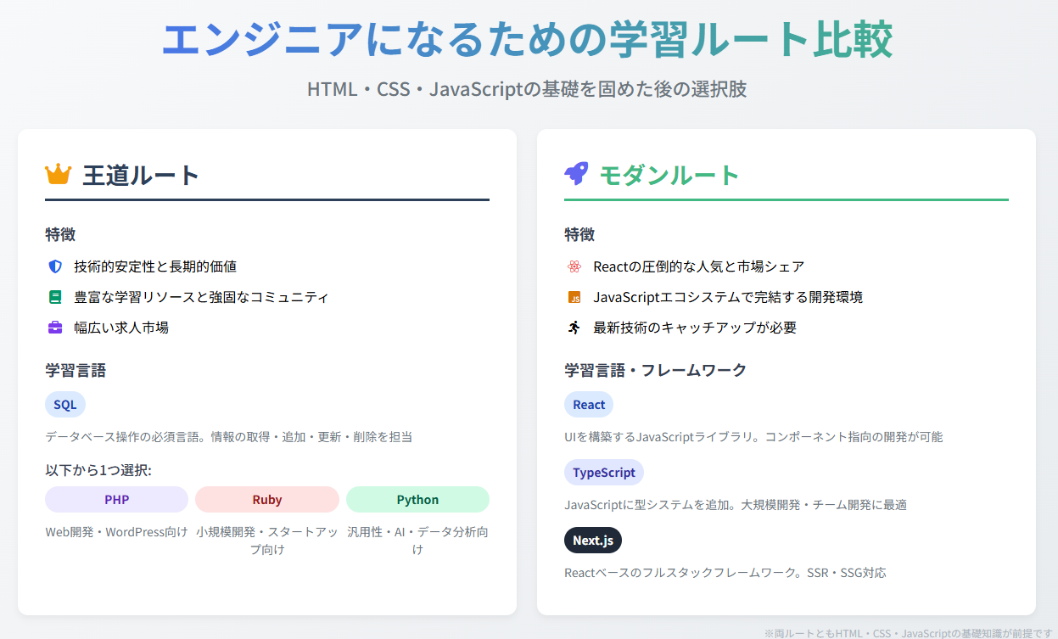The width and height of the screenshot is (1058, 639).
Task: Click the 特徴 heading in the モダンルート card
Action: coord(579,234)
